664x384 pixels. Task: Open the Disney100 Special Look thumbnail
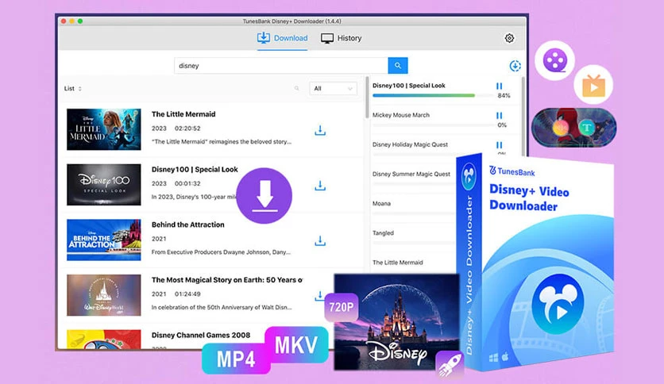[x=104, y=185]
